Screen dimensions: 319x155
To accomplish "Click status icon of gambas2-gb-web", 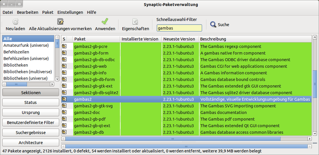I will tap(64, 66).
